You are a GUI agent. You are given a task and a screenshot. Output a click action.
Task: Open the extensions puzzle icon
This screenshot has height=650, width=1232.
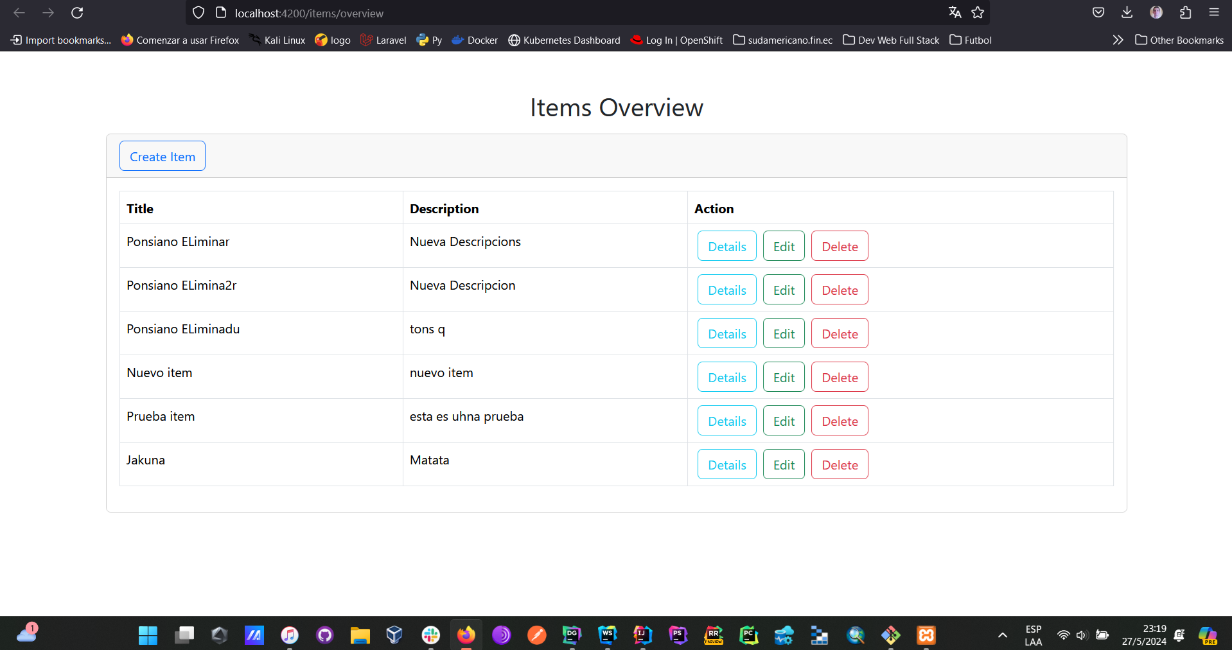[x=1185, y=13]
